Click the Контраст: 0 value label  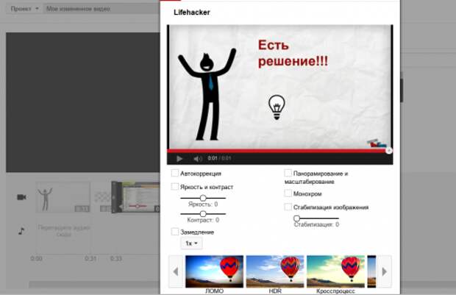(x=203, y=220)
